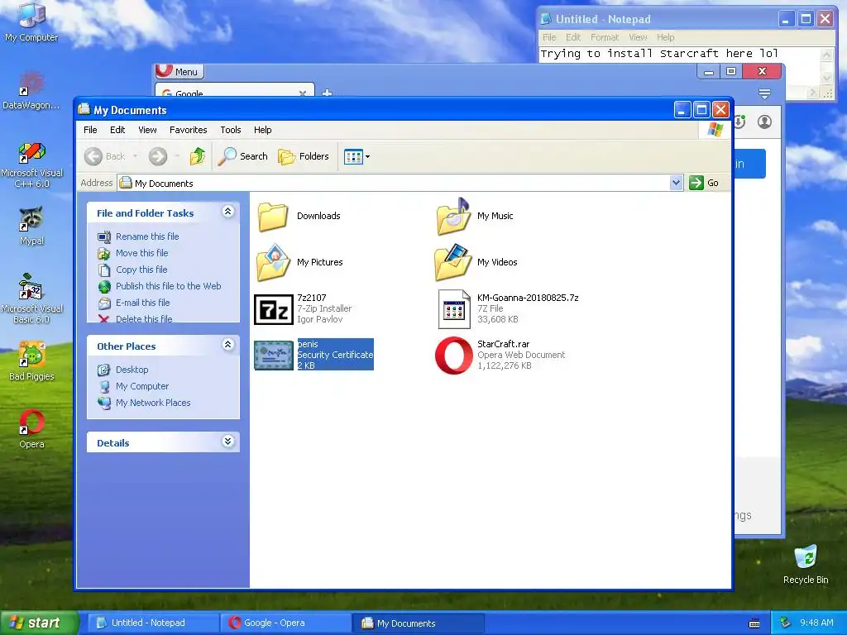Click Move this file link
The height and width of the screenshot is (635, 847).
141,253
